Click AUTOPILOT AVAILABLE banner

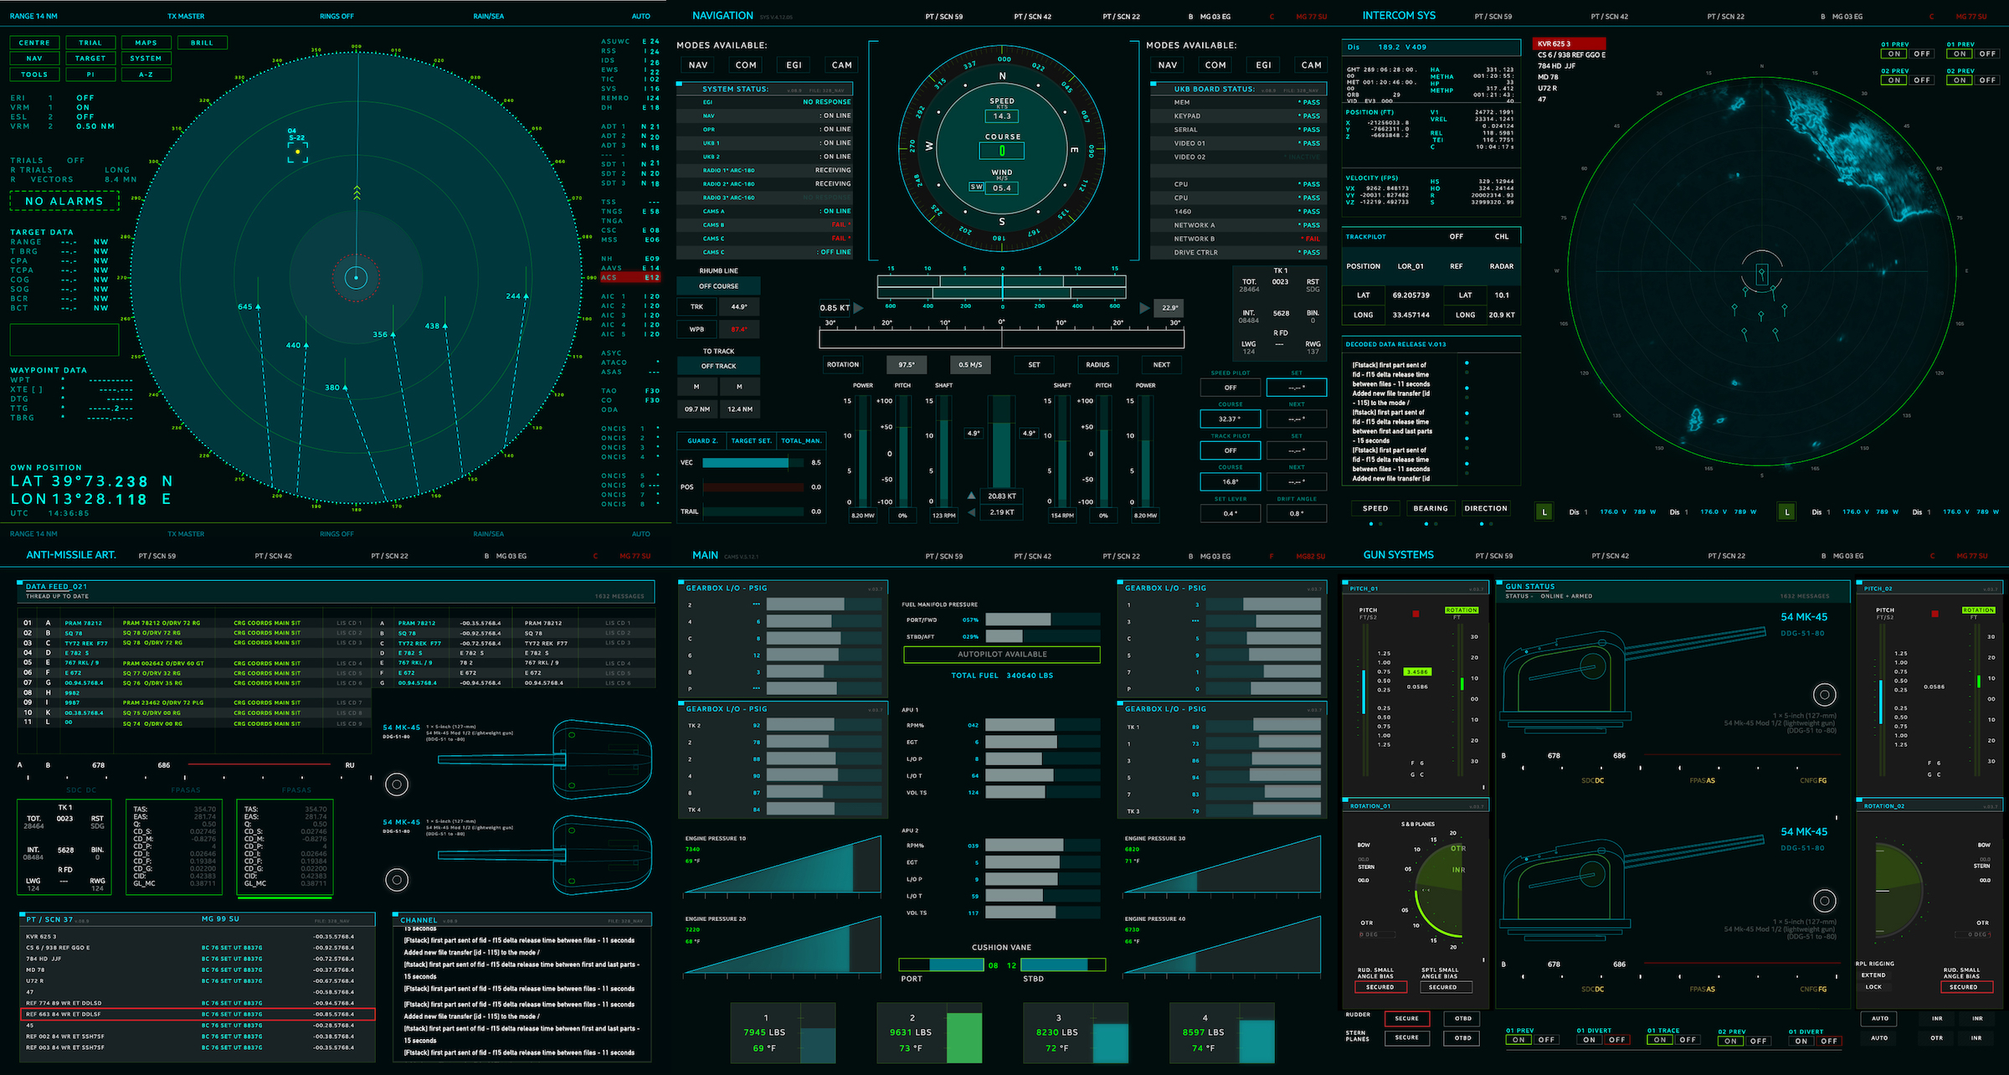pyautogui.click(x=1002, y=655)
